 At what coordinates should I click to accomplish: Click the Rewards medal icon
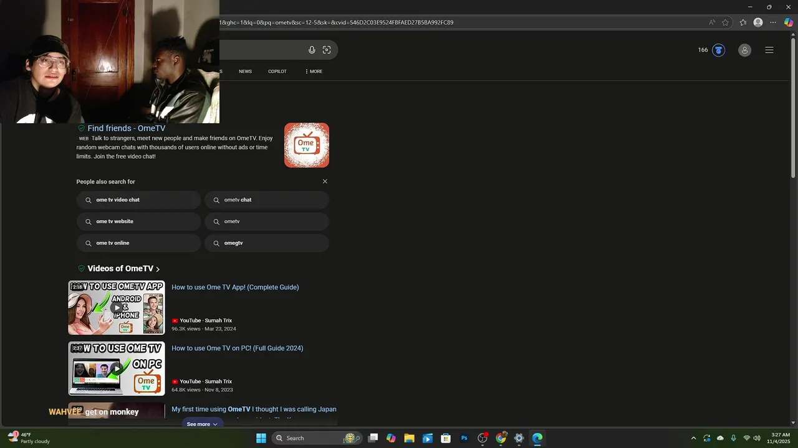click(x=719, y=50)
